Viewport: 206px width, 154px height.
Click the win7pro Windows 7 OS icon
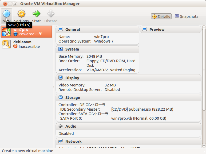(6, 32)
